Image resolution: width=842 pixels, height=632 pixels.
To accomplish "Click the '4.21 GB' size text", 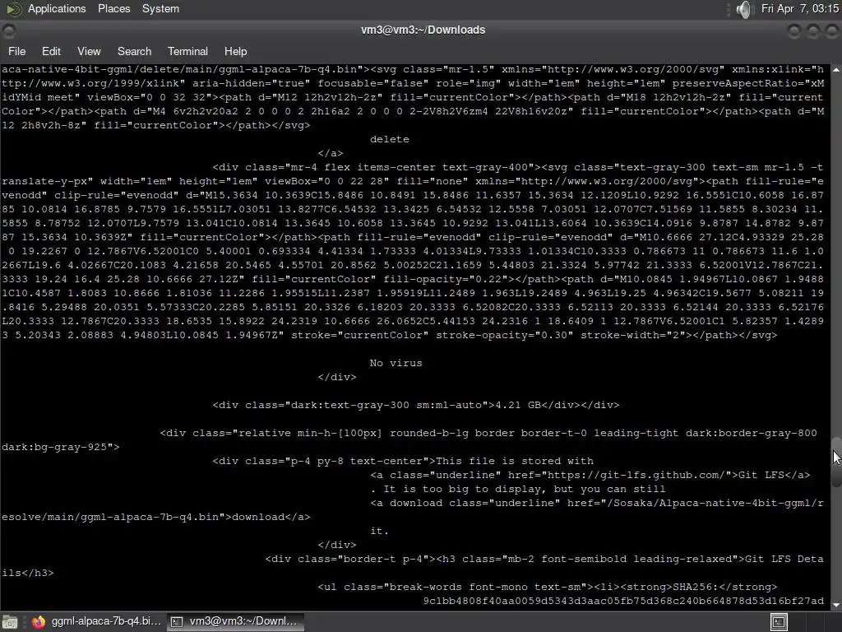I will 518,405.
